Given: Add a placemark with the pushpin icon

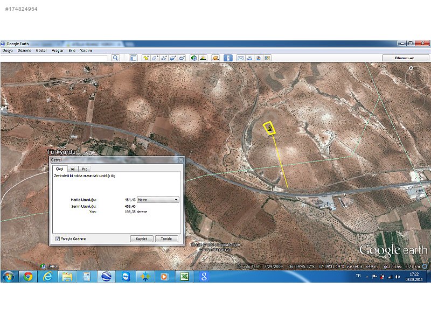Looking at the screenshot, I should pyautogui.click(x=145, y=58).
